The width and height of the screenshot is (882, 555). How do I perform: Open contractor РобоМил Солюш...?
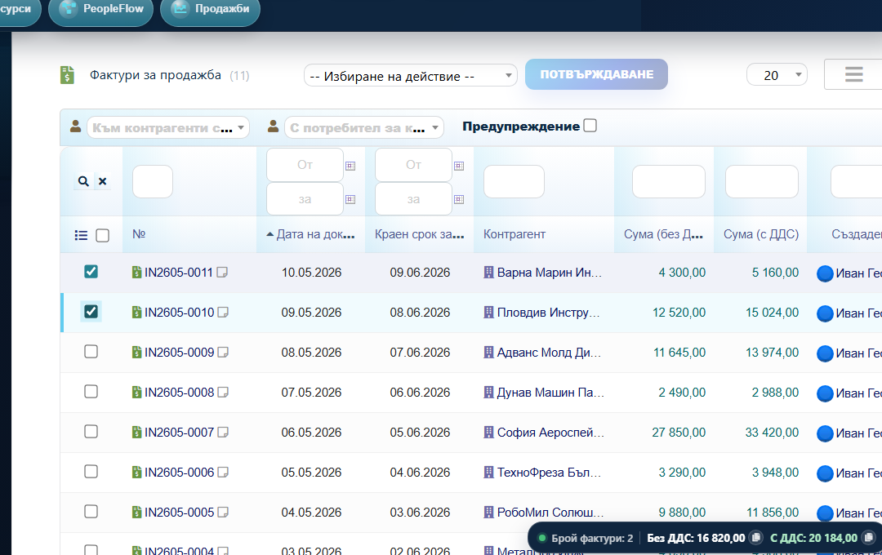(x=550, y=513)
